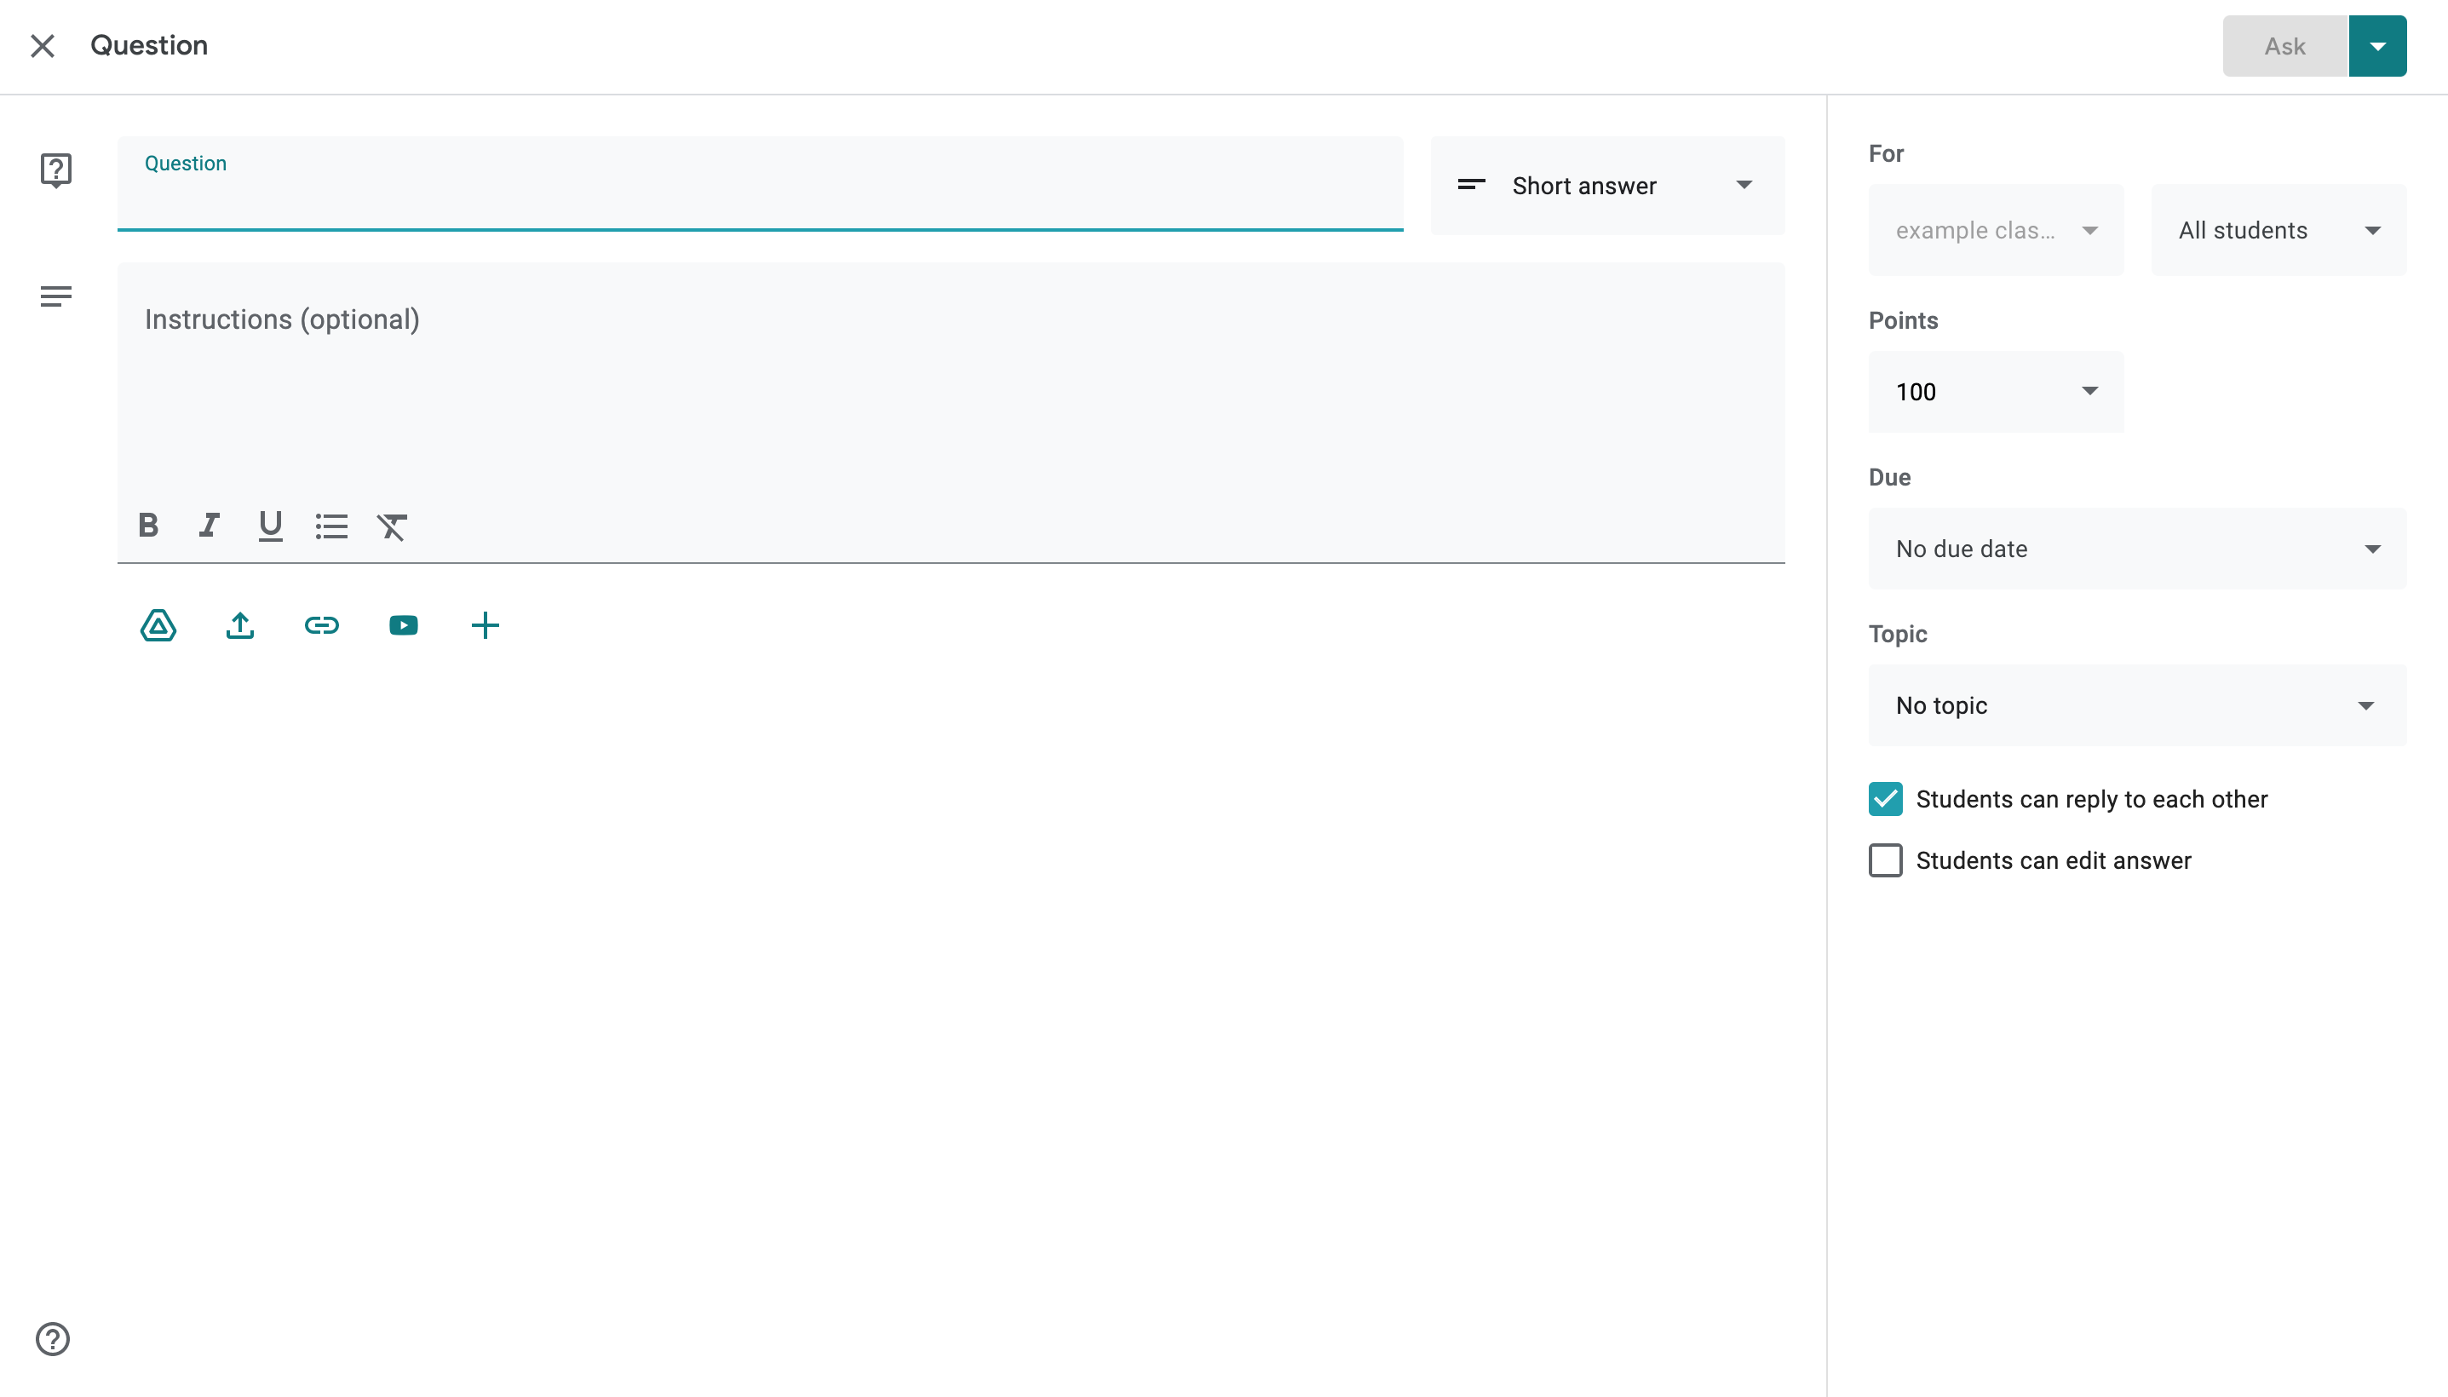Expand the All students dropdown
Screen dimensions: 2448x1397
point(2278,230)
